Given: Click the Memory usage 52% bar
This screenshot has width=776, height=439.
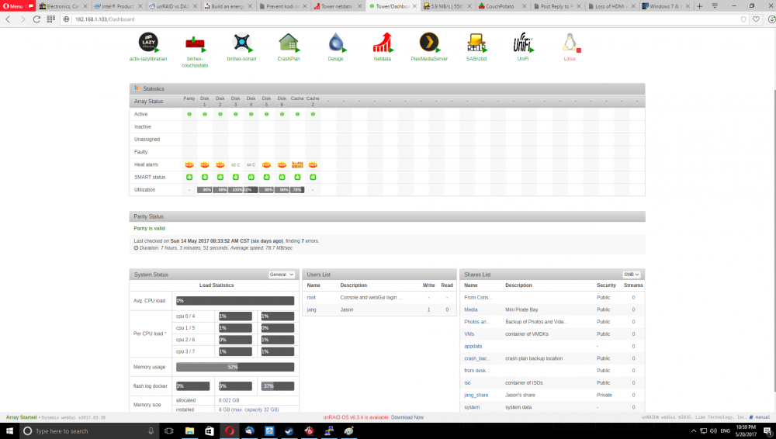Looking at the screenshot, I should [x=235, y=367].
